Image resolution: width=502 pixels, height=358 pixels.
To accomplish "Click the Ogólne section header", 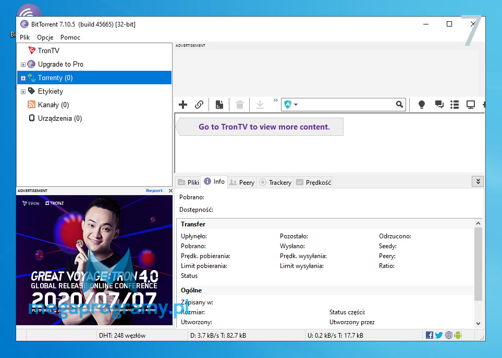I will (191, 290).
